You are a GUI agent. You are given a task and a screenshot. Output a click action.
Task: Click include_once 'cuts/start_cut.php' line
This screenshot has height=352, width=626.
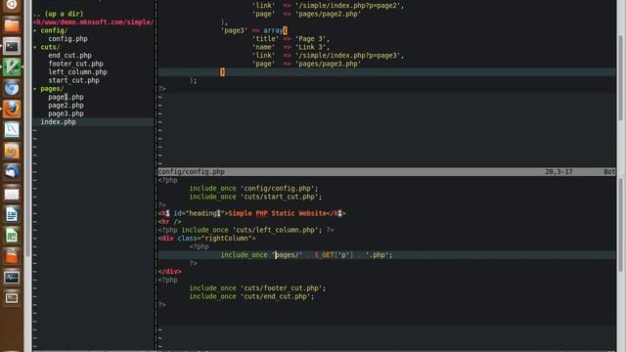click(255, 197)
